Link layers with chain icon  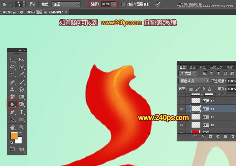coord(195,136)
